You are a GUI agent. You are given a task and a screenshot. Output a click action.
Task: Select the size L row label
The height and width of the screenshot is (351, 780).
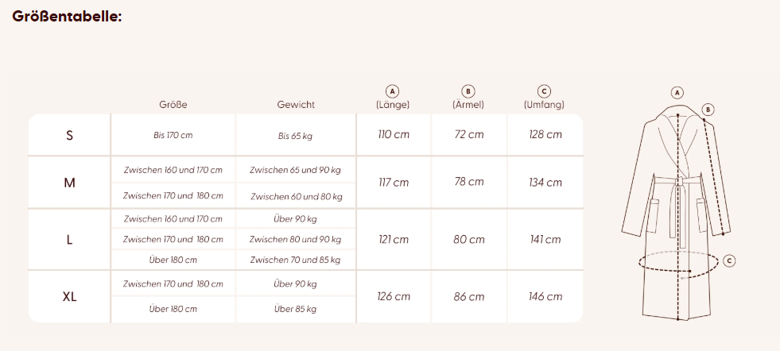point(69,239)
